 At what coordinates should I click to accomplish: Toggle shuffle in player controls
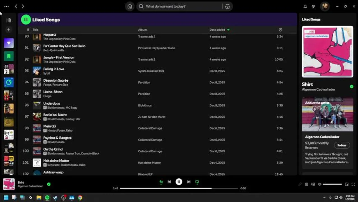161,182
